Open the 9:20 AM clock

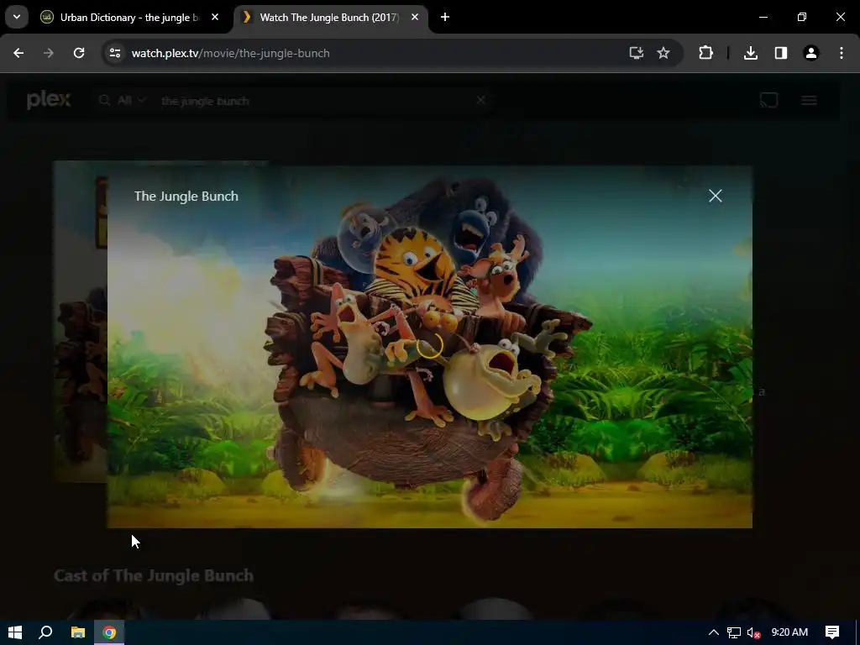tap(789, 632)
